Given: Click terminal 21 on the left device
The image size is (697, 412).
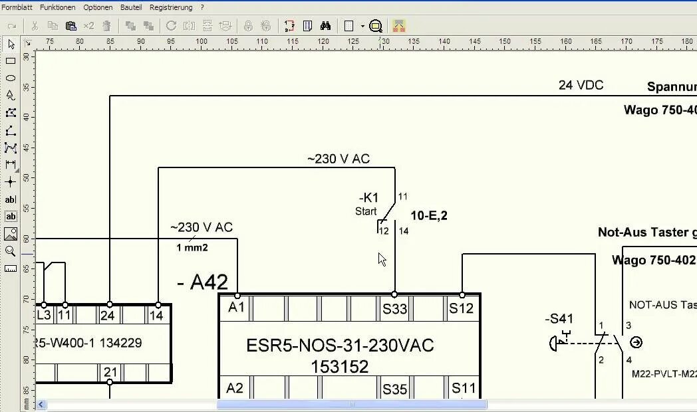Looking at the screenshot, I should (110, 372).
